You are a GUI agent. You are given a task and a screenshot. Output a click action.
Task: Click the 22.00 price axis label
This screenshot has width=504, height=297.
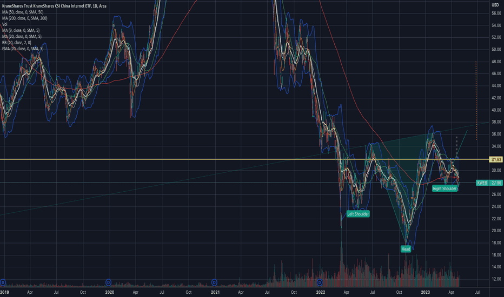(x=496, y=219)
